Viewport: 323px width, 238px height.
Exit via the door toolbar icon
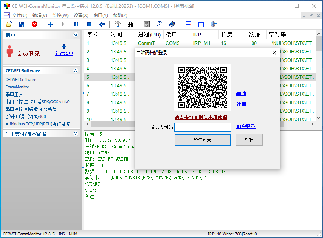[214, 24]
